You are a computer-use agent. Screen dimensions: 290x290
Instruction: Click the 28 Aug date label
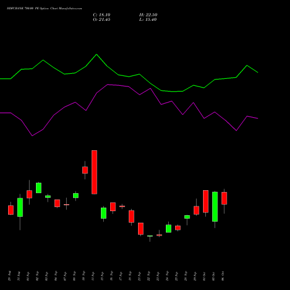point(10,276)
